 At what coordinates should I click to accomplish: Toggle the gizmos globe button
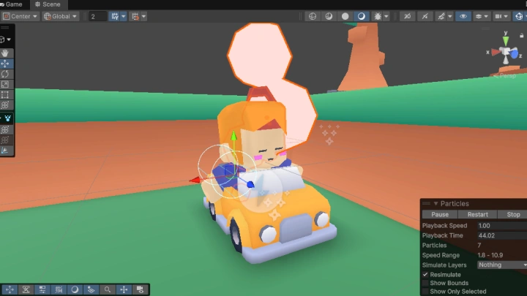[x=519, y=16]
